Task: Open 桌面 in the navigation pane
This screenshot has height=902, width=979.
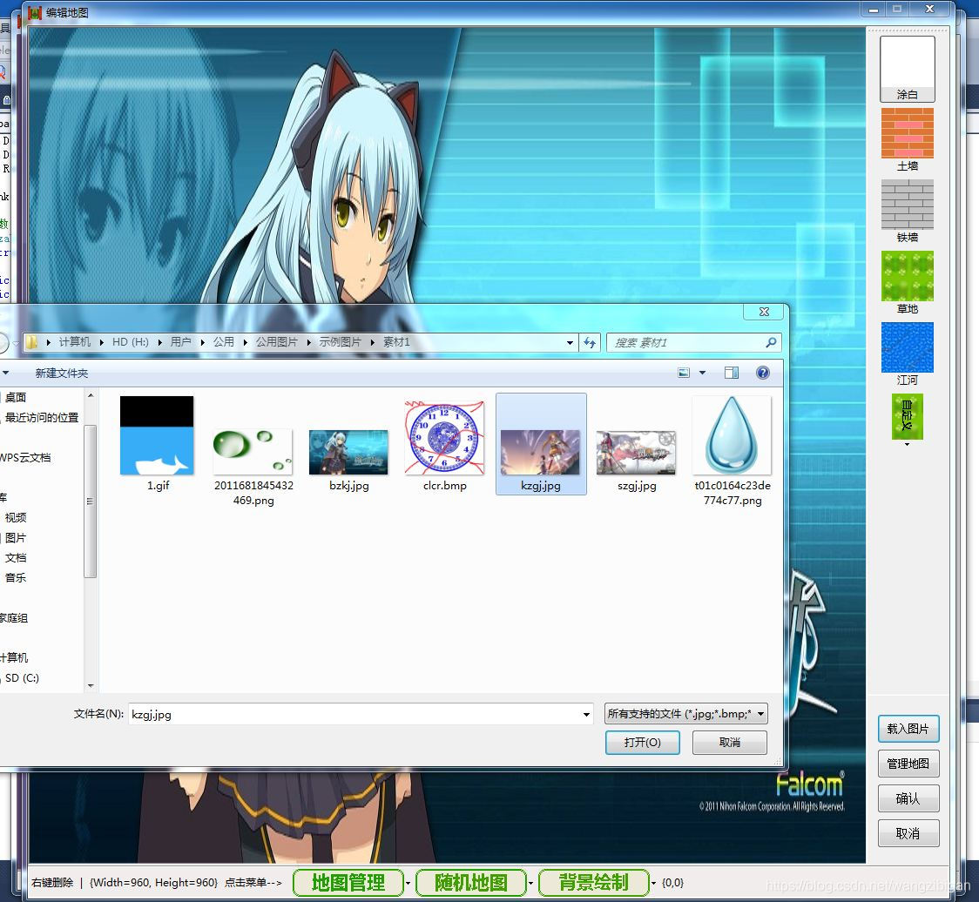Action: 16,397
